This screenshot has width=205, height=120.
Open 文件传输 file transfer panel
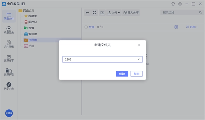(9, 44)
